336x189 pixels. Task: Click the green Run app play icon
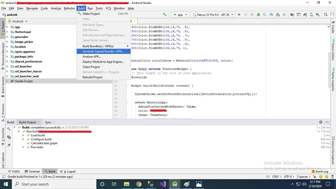(239, 15)
